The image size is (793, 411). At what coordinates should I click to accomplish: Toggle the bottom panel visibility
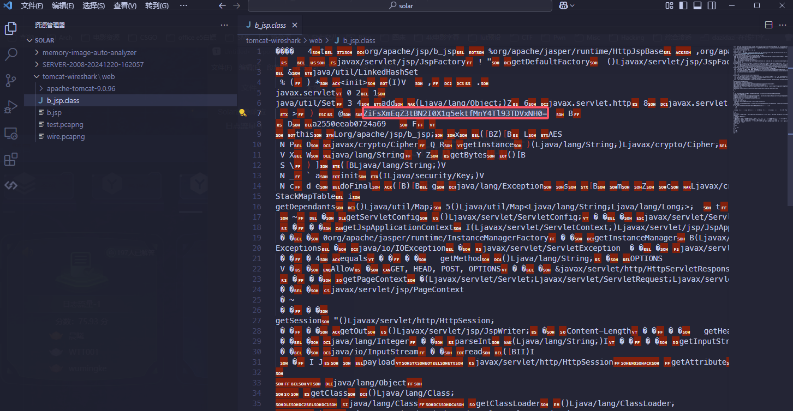click(x=697, y=5)
